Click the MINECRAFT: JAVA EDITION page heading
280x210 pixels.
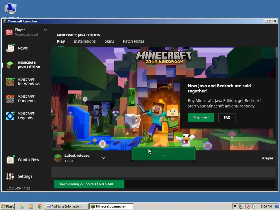pyautogui.click(x=78, y=35)
